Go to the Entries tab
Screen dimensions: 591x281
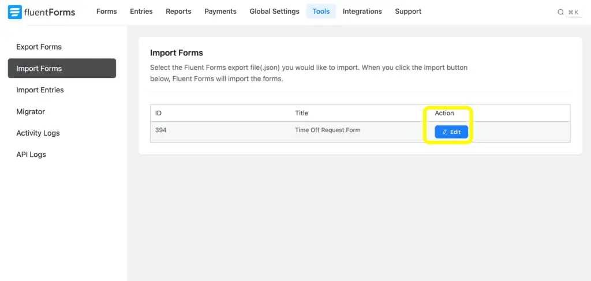(141, 12)
